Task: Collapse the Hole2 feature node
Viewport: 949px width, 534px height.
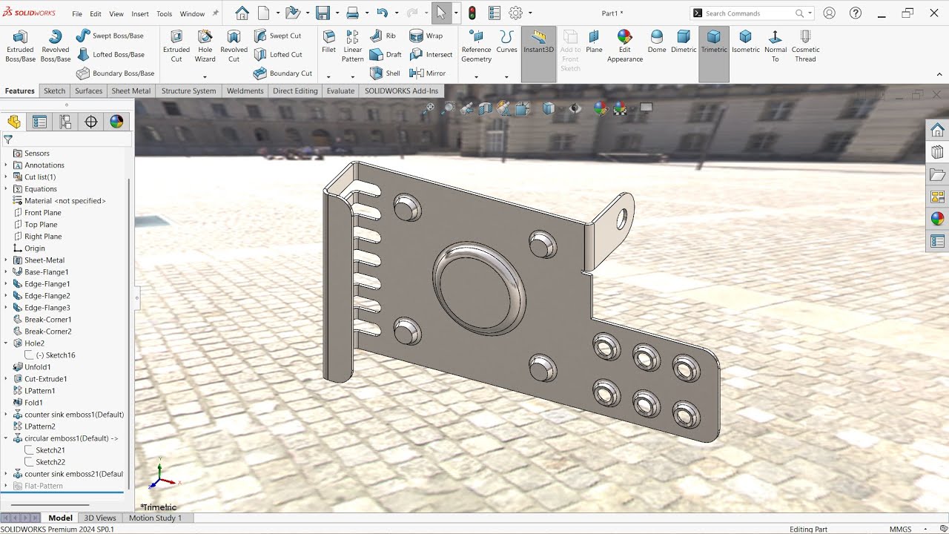Action: click(x=7, y=343)
